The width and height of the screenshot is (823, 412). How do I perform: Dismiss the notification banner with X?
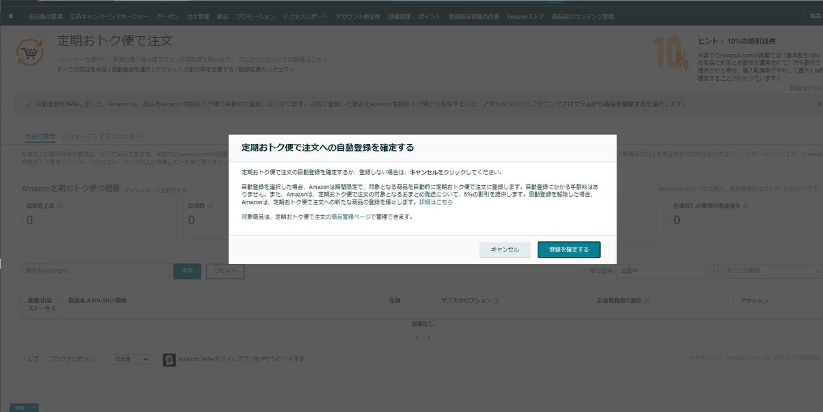(819, 104)
